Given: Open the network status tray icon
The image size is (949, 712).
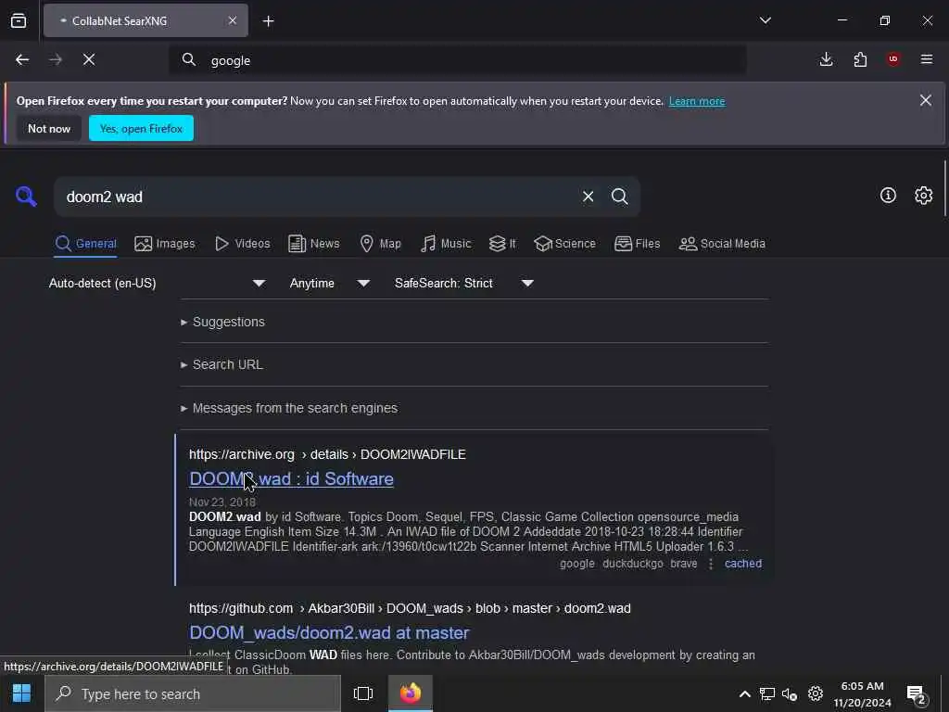Looking at the screenshot, I should tap(767, 693).
